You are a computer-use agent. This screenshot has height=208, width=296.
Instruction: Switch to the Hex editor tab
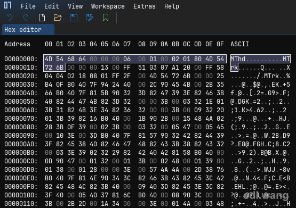[28, 30]
